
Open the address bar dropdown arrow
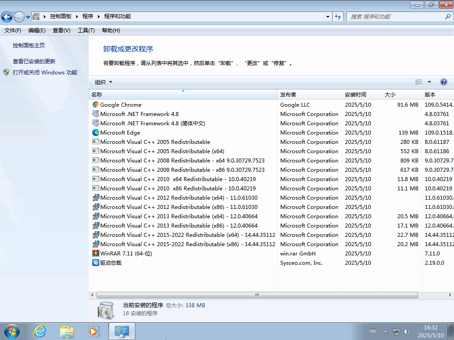point(327,16)
